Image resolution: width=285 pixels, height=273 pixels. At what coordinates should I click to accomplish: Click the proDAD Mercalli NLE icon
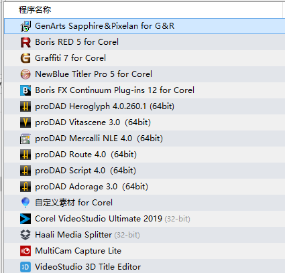coord(25,139)
